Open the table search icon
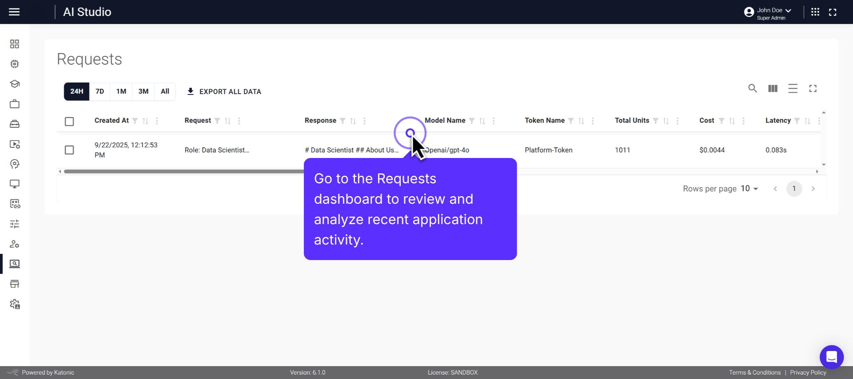The image size is (853, 379). click(753, 88)
